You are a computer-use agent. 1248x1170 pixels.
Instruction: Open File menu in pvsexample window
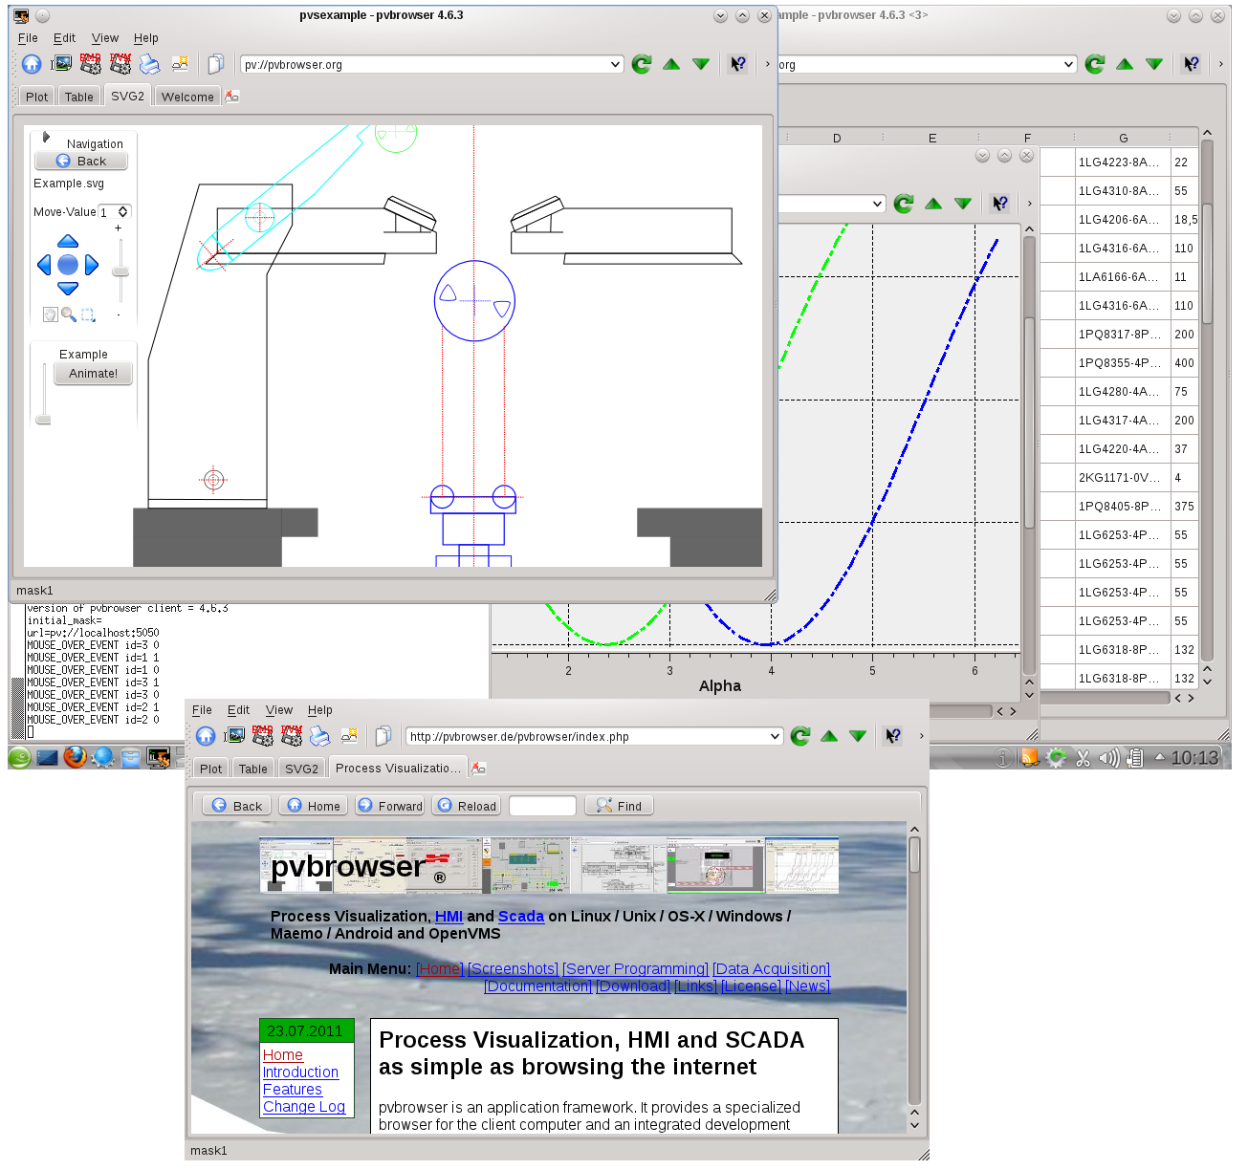click(28, 38)
